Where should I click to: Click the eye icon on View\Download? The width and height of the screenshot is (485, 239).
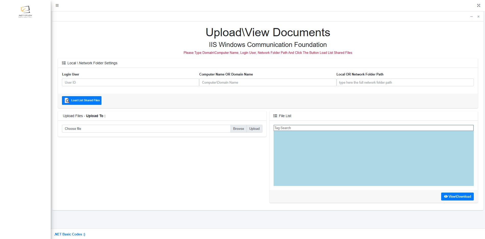(x=446, y=197)
